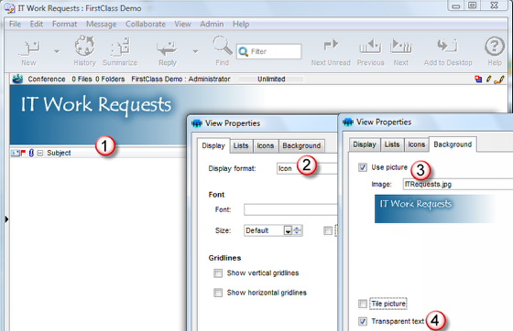Select Display tab in right View Properties
This screenshot has width=513, height=331.
tap(365, 144)
